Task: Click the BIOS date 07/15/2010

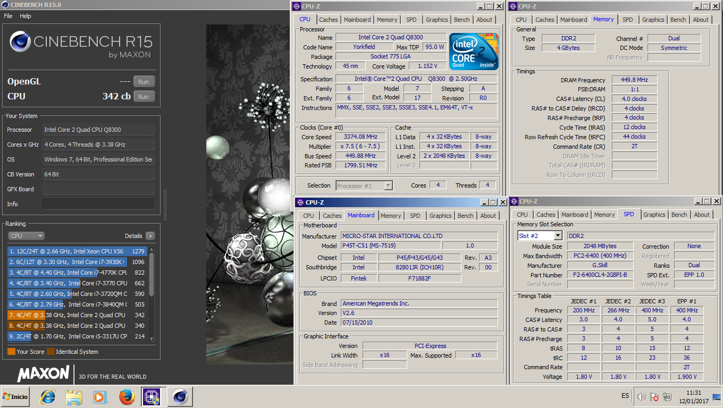Action: pyautogui.click(x=419, y=322)
